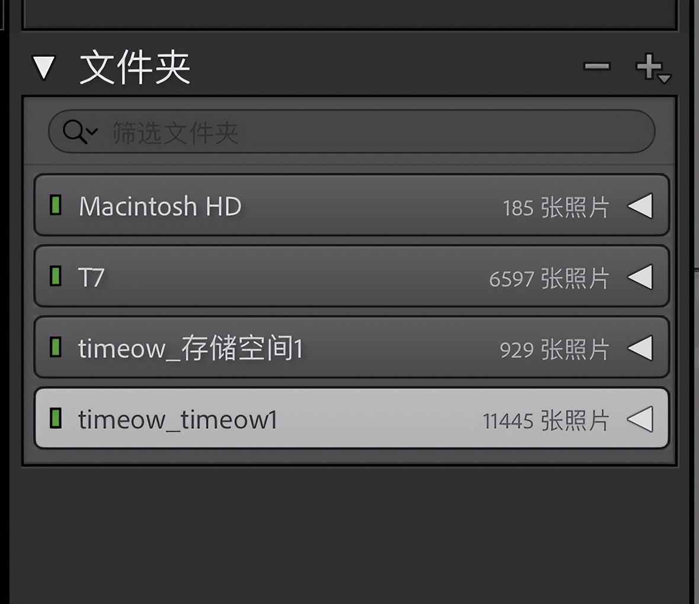Select the Macintosh HD volume row
The image size is (699, 604).
pos(351,205)
